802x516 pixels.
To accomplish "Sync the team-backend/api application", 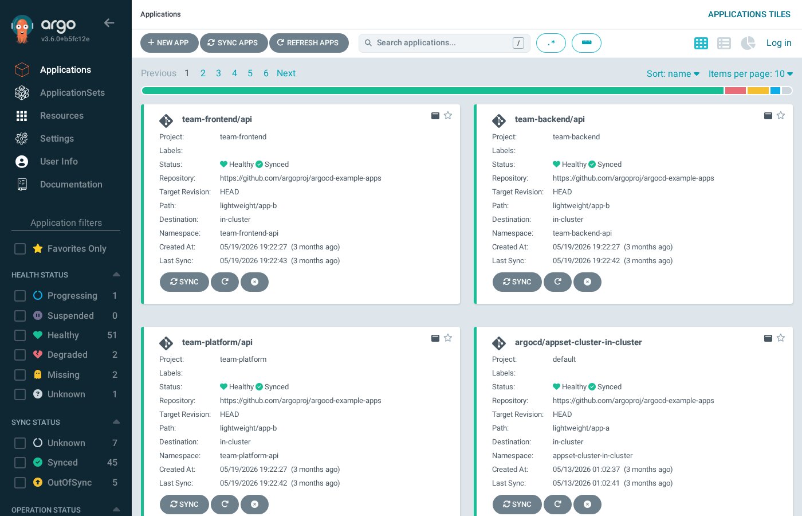I will point(517,282).
